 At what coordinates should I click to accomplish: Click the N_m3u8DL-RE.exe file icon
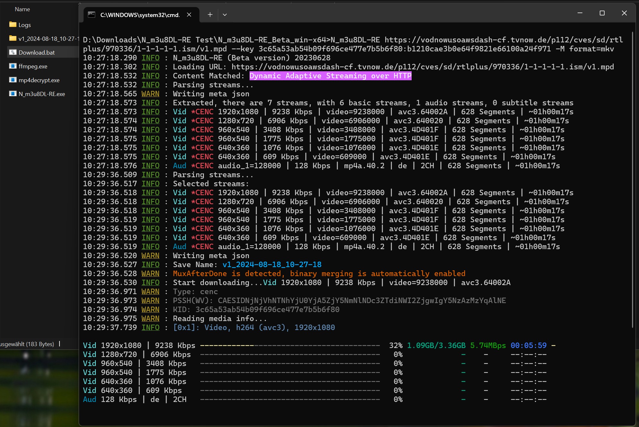pos(13,94)
